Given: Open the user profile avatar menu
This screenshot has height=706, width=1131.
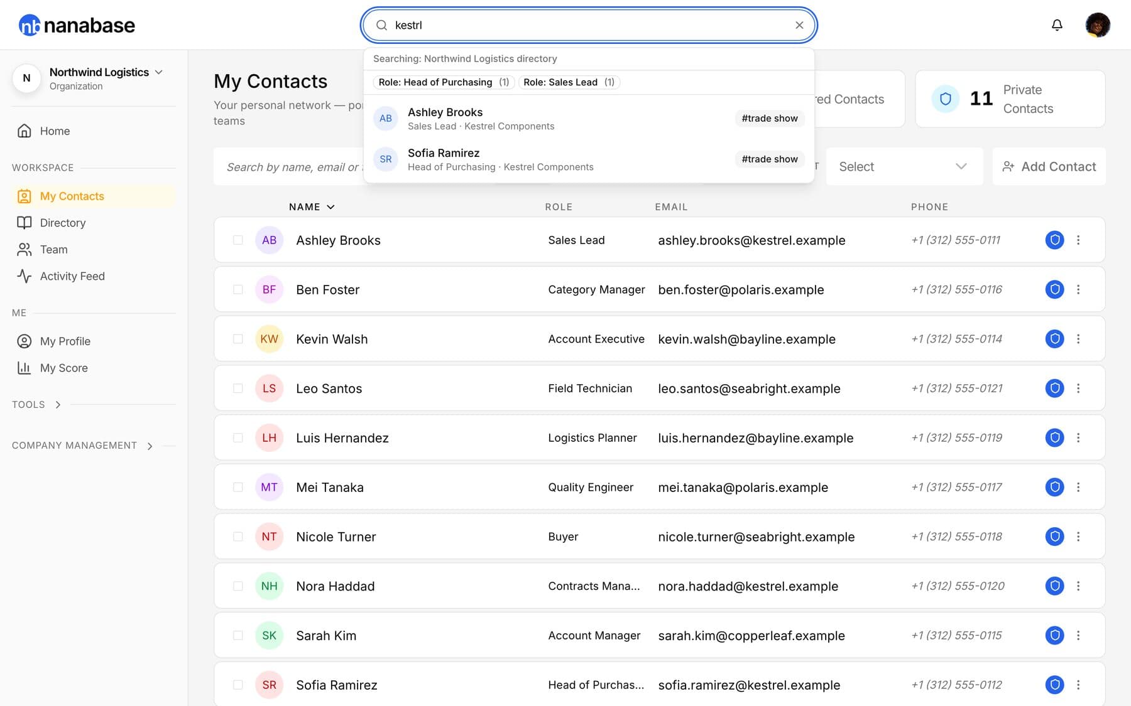Looking at the screenshot, I should pyautogui.click(x=1097, y=25).
